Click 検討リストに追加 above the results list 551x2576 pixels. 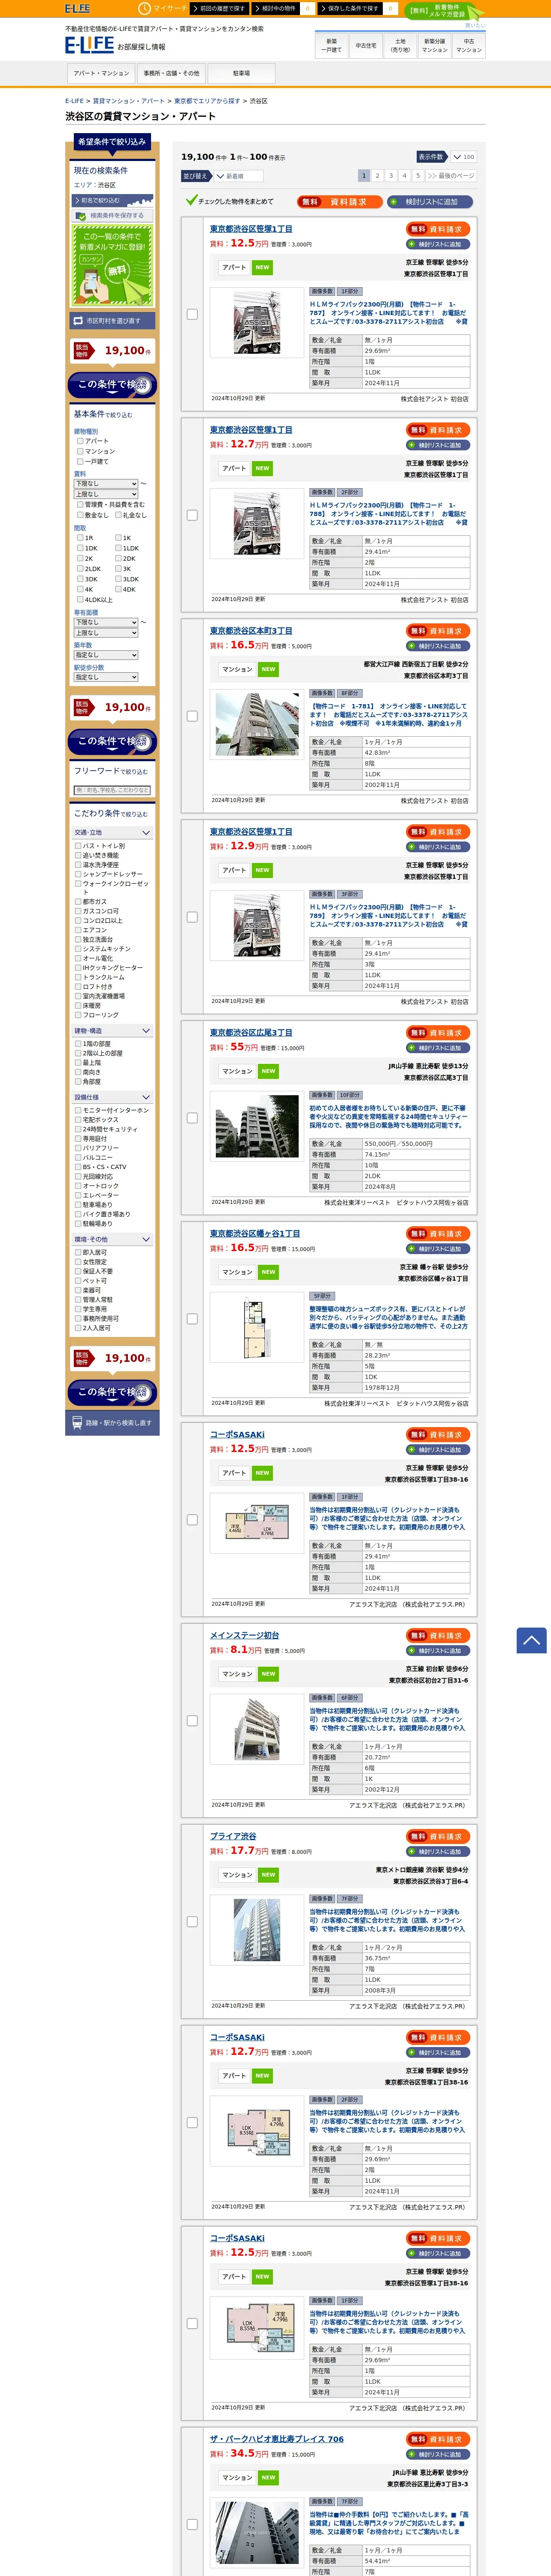pyautogui.click(x=430, y=202)
